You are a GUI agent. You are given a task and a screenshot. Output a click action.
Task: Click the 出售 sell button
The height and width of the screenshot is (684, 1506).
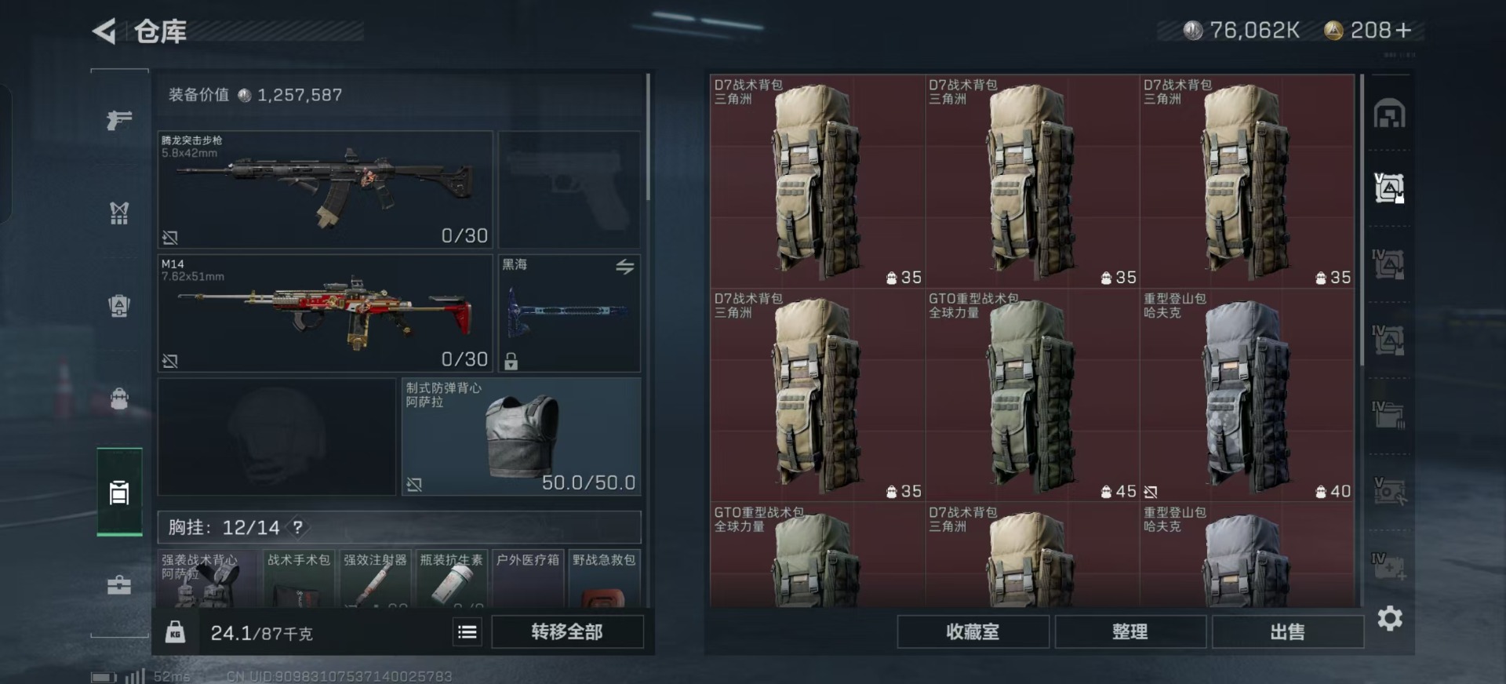pyautogui.click(x=1287, y=632)
